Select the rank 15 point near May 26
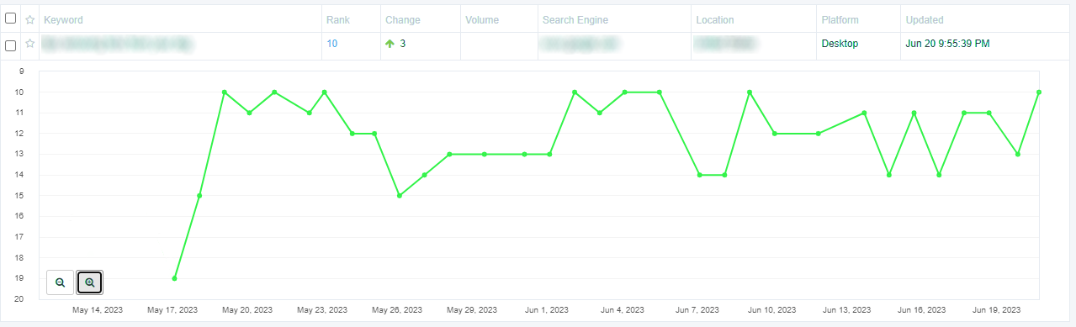The height and width of the screenshot is (327, 1076). tap(400, 196)
